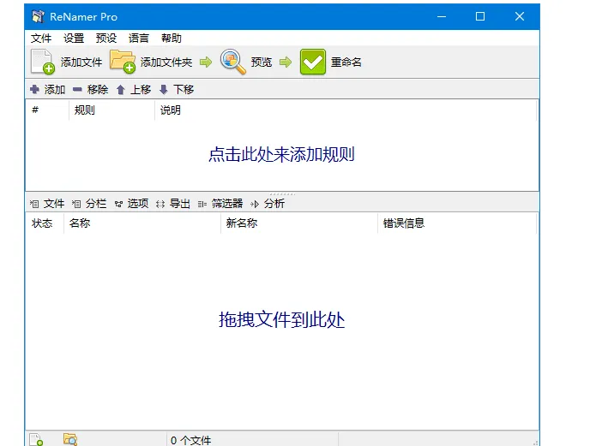Move rule up with 上移 arrow

[x=120, y=90]
